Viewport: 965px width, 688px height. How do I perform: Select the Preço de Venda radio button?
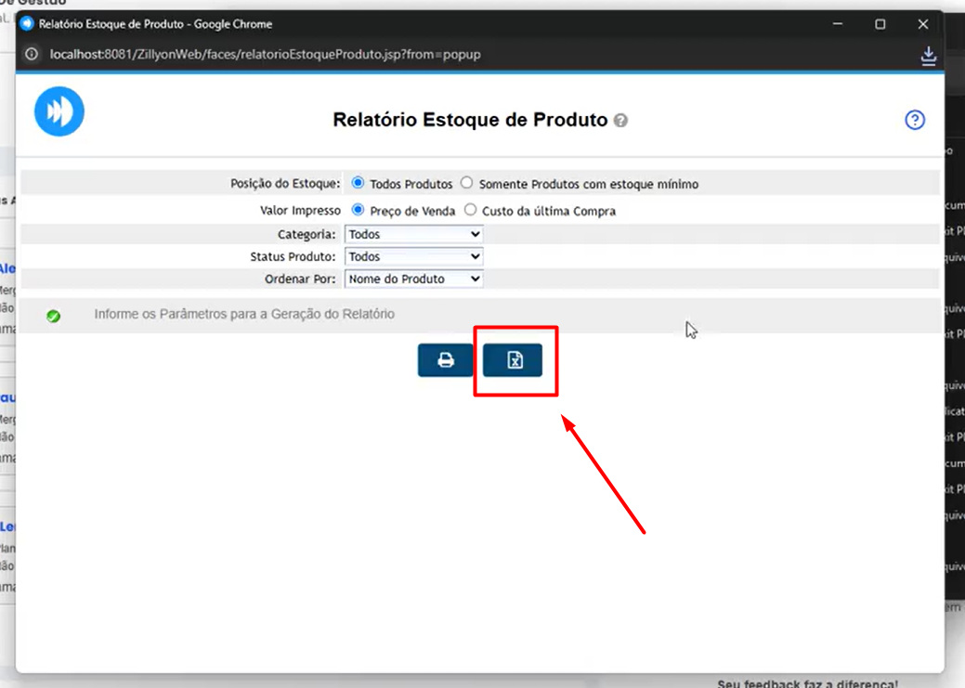[358, 211]
